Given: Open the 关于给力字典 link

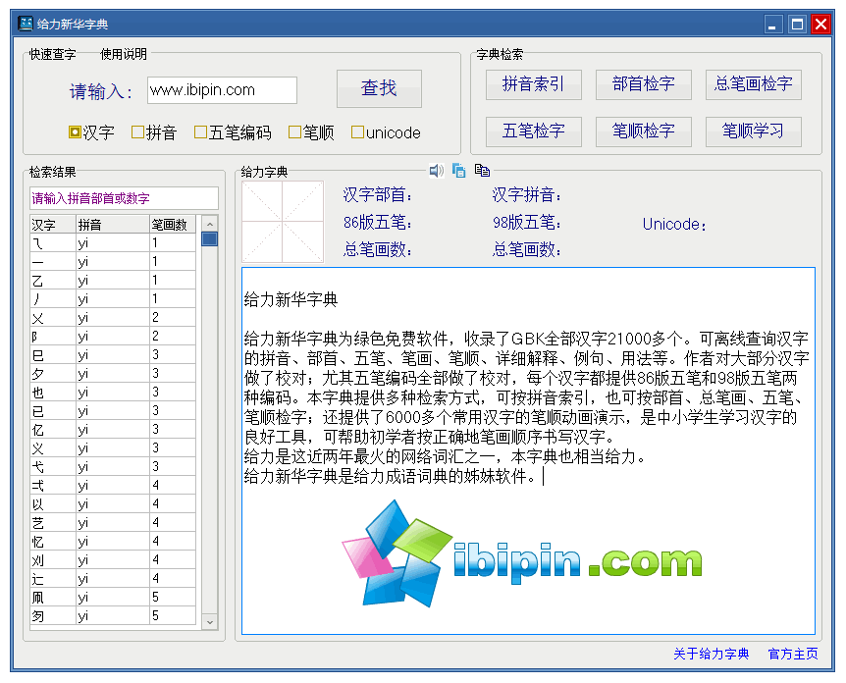Looking at the screenshot, I should click(712, 654).
